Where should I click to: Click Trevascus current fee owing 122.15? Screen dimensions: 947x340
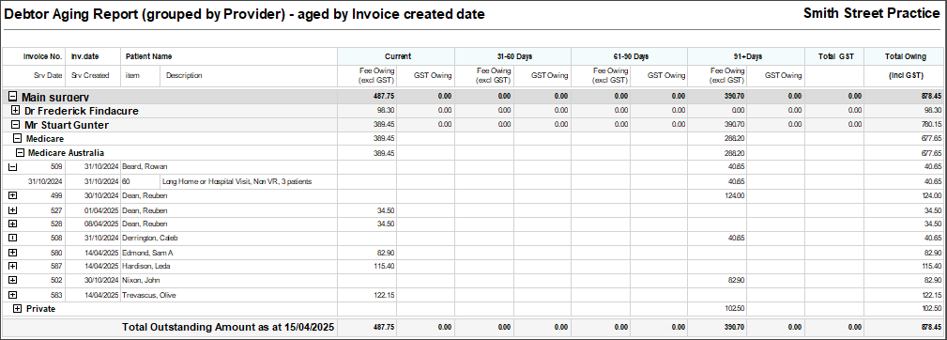[x=385, y=295]
